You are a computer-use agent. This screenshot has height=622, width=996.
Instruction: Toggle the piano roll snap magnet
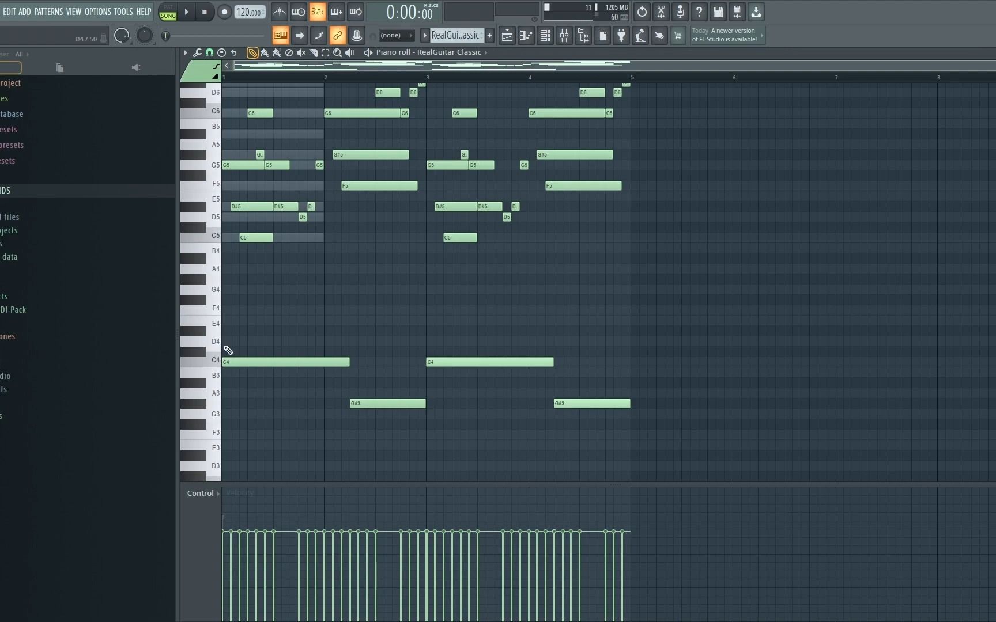209,52
